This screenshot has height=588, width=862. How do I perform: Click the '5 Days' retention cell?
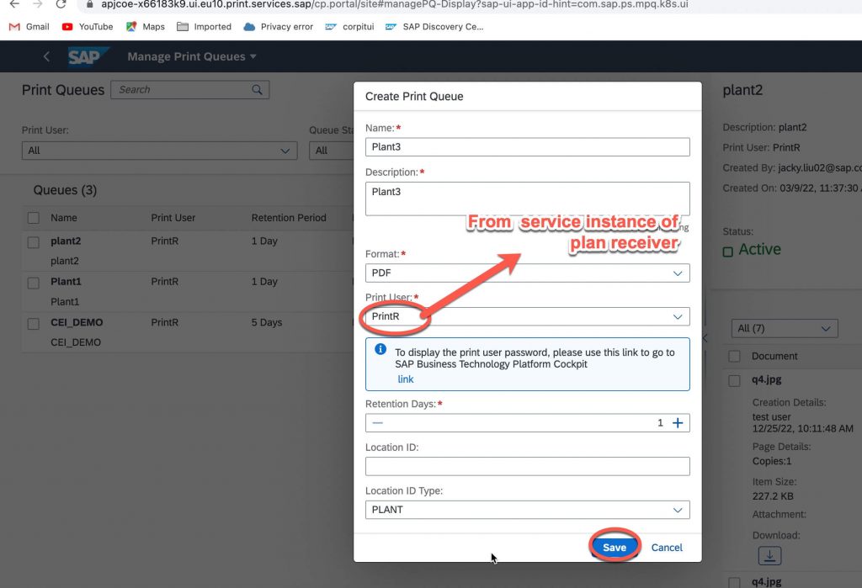click(x=267, y=322)
